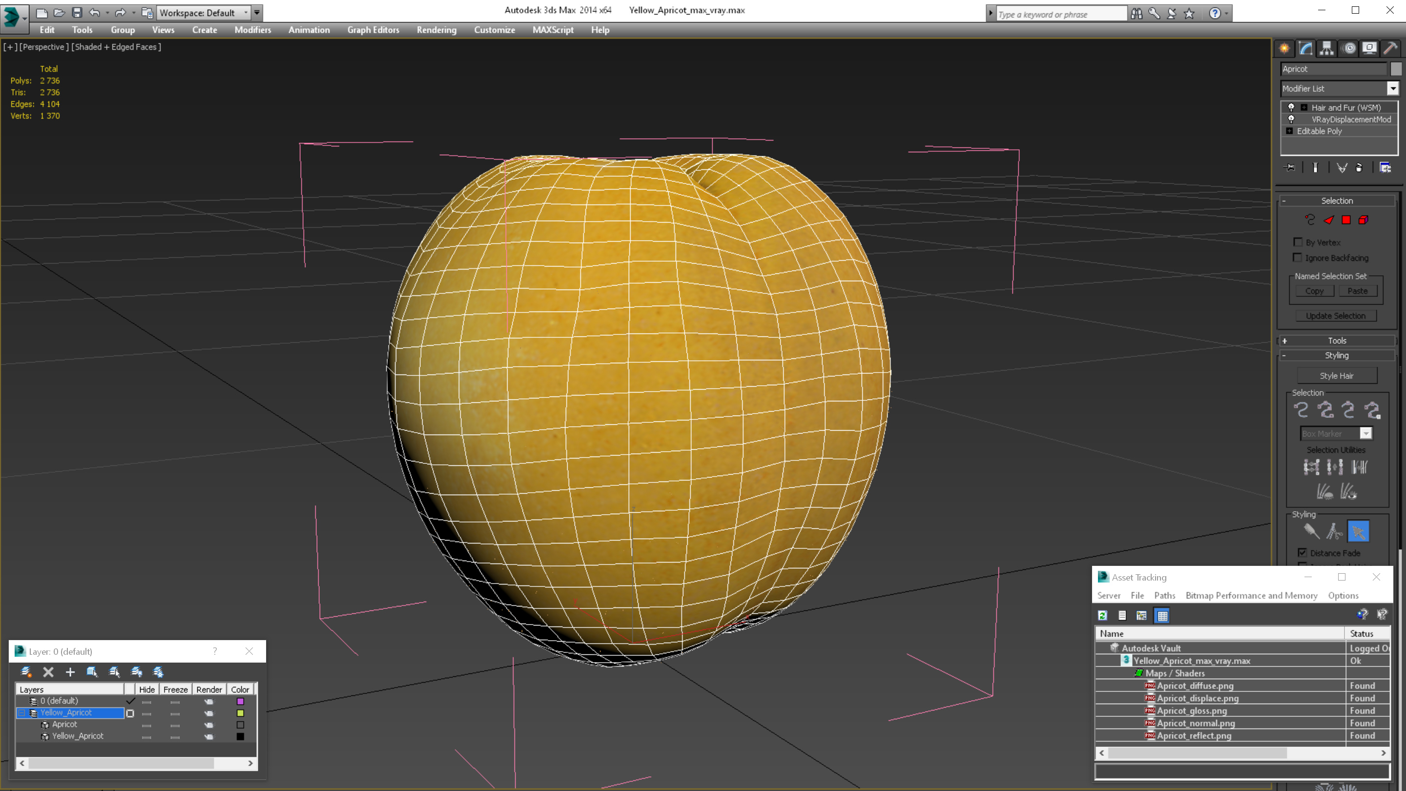This screenshot has height=791, width=1406.
Task: Click Configure Modifier Sets icon
Action: tap(1385, 167)
